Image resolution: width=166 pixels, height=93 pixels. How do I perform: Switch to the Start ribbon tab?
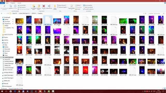tap(7, 3)
